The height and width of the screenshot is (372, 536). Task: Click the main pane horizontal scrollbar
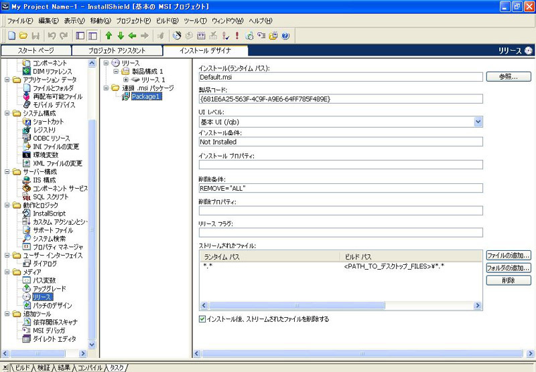pos(363,353)
